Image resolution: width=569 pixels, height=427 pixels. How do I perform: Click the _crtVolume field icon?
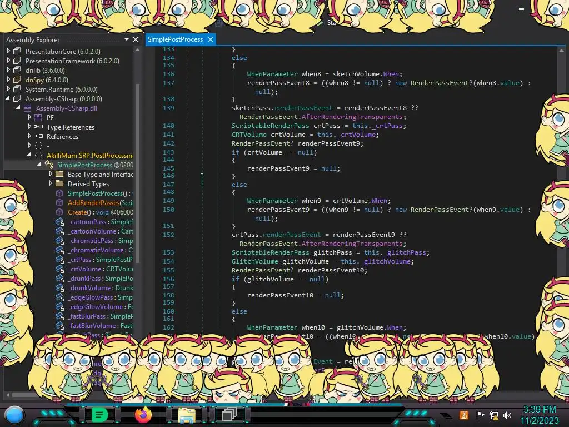point(59,269)
